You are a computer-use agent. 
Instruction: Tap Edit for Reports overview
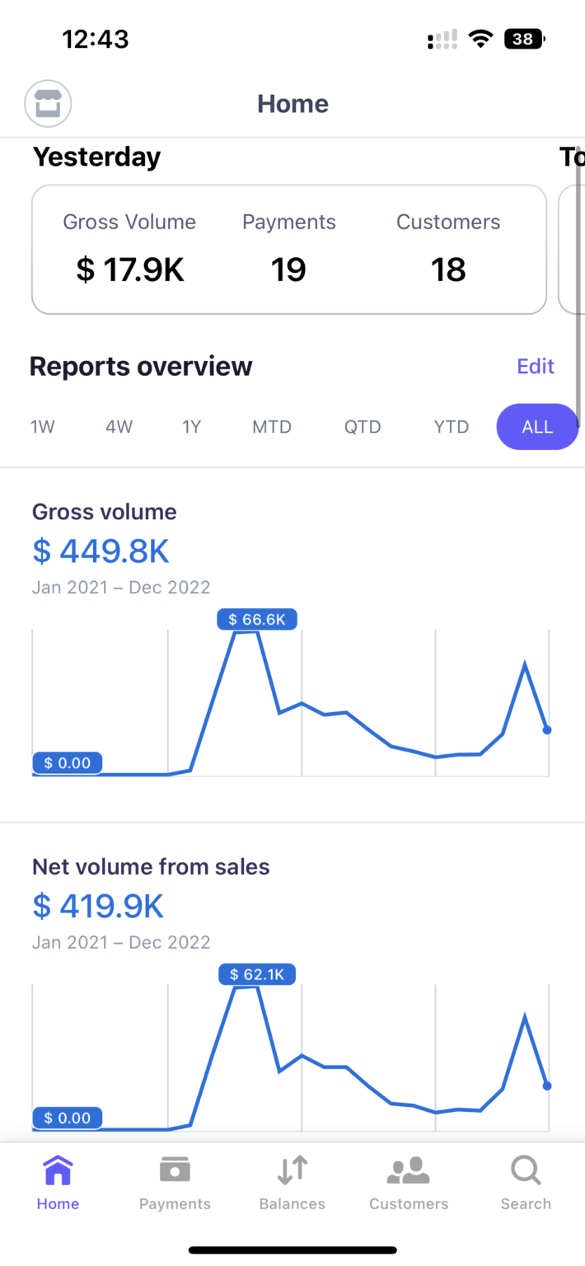[x=536, y=366]
